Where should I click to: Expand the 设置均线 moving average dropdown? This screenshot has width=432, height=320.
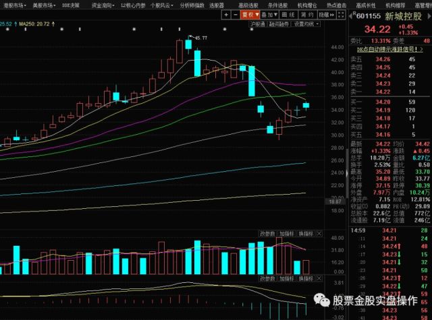[x=306, y=24]
